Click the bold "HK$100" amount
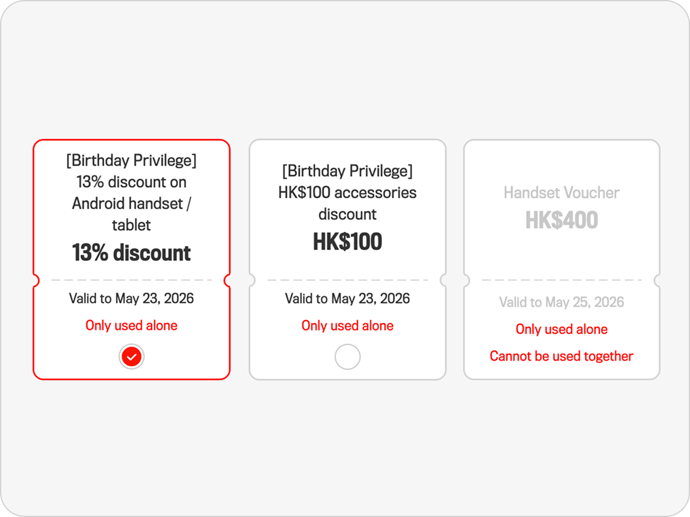690x517 pixels. coord(347,242)
